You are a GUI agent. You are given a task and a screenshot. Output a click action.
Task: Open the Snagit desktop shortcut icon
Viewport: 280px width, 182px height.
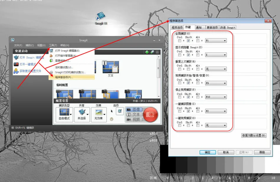coord(101,18)
